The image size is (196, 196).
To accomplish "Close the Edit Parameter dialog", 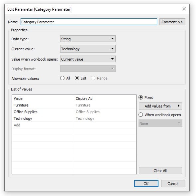I will click(184, 9).
